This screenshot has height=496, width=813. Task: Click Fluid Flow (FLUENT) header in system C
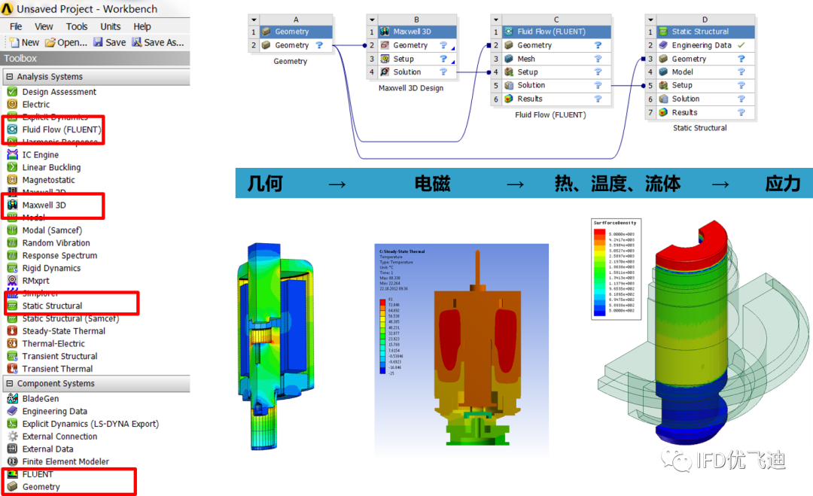556,32
